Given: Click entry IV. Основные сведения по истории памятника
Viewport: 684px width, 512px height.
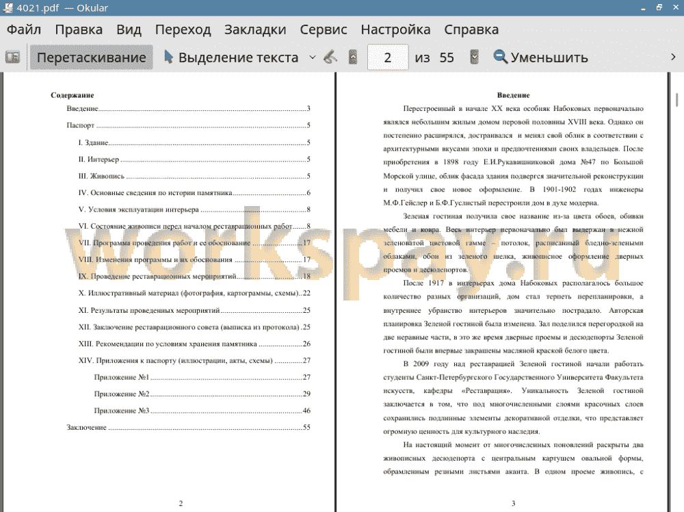Looking at the screenshot, I should tap(194, 193).
